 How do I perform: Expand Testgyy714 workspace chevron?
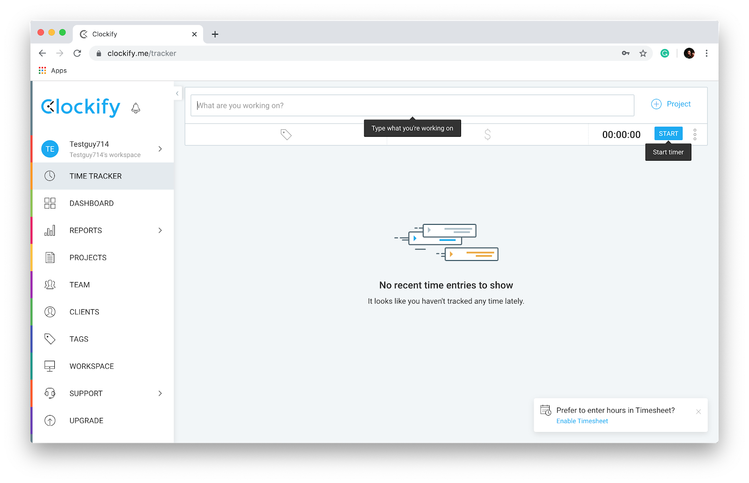pos(160,149)
